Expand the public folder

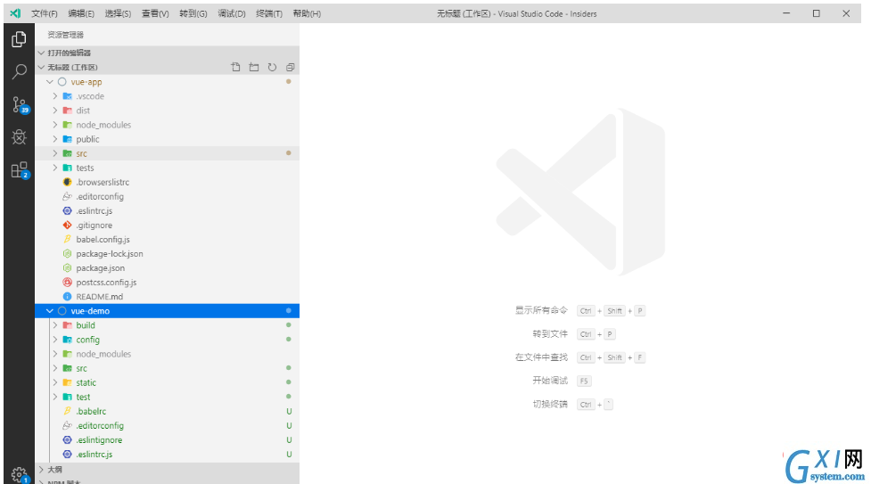[x=55, y=139]
